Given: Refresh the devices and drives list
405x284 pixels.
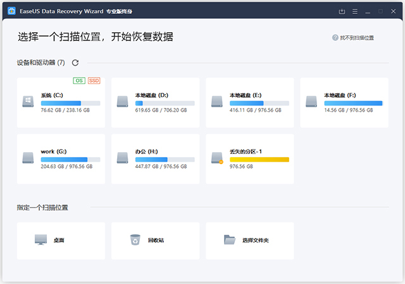Looking at the screenshot, I should click(76, 62).
